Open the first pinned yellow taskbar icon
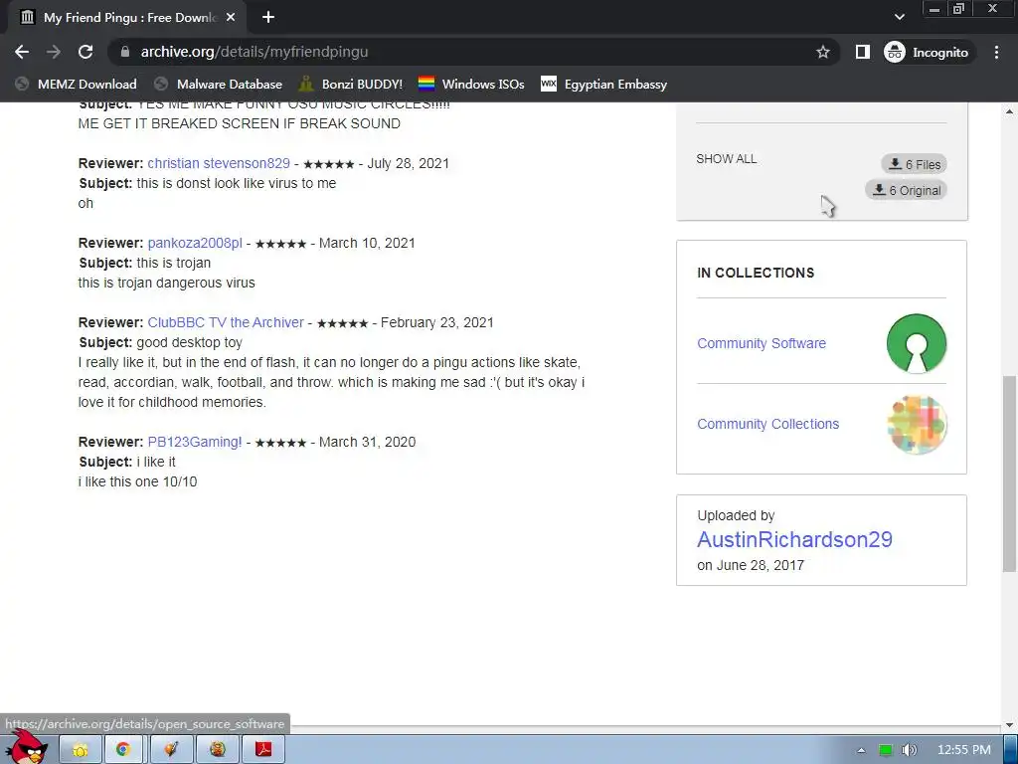Viewport: 1018px width, 764px height. point(81,750)
